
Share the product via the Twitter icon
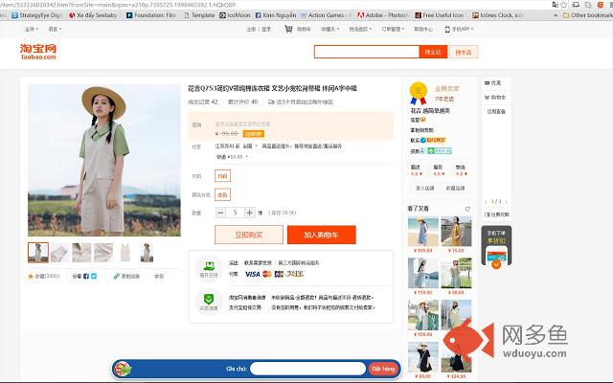94,277
